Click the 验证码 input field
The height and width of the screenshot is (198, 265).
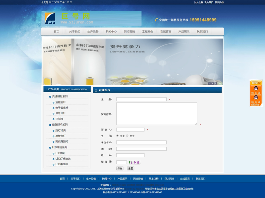[121, 162]
